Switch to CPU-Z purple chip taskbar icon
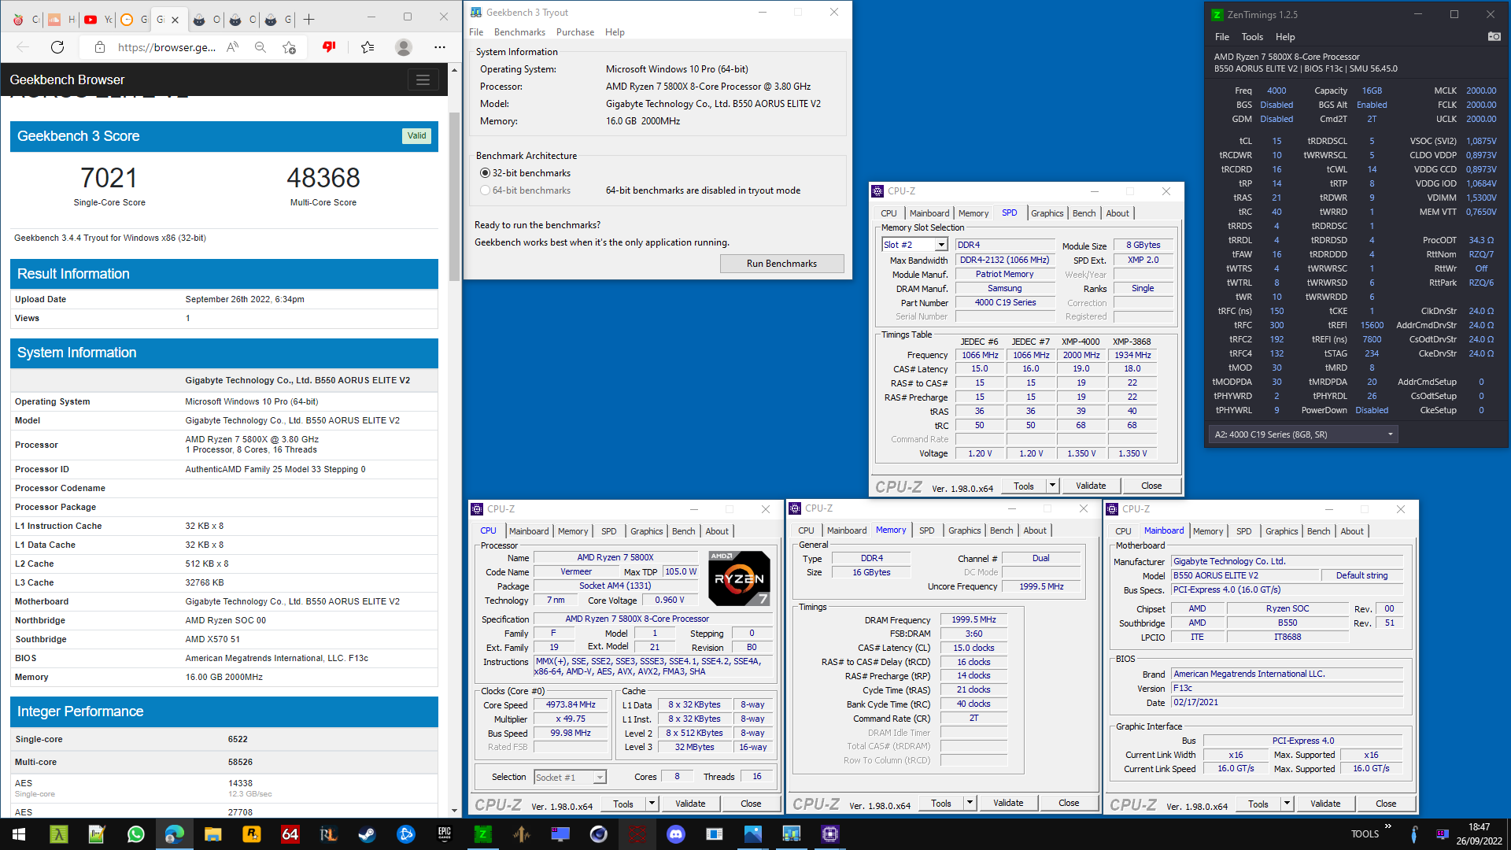The image size is (1511, 850). 829,833
